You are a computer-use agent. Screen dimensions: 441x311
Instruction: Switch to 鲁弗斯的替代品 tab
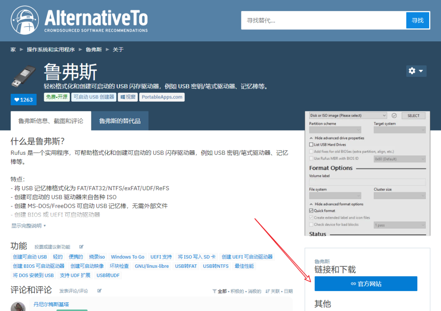pyautogui.click(x=120, y=121)
